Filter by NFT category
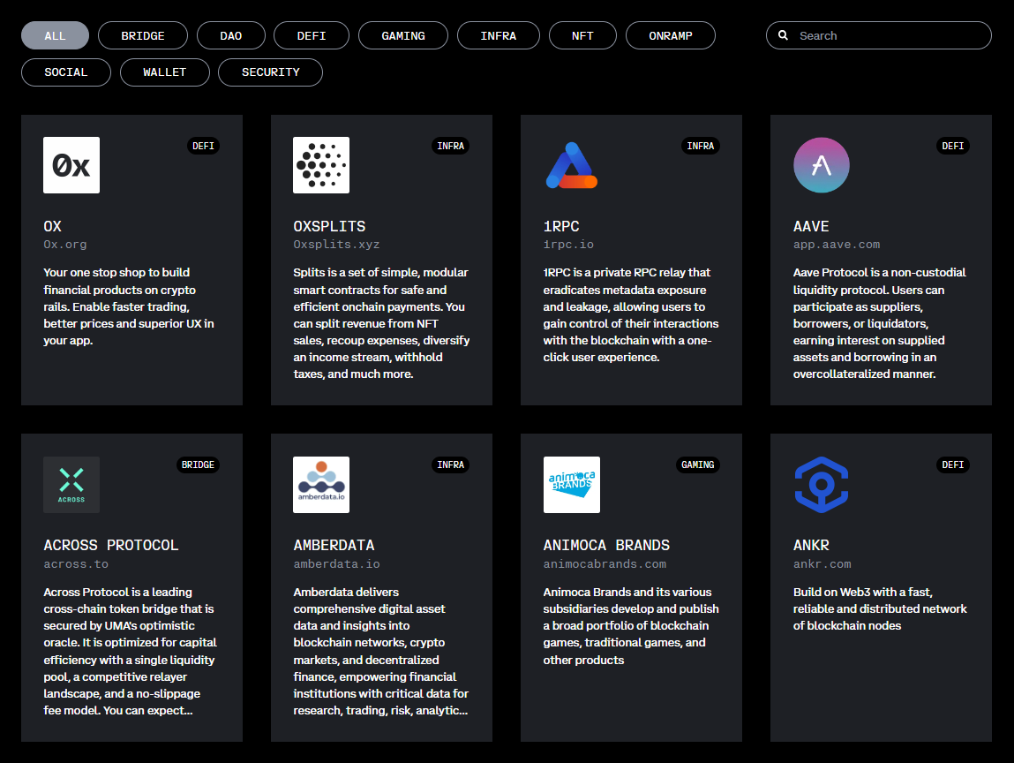Screen dimensions: 1014x763 582,35
